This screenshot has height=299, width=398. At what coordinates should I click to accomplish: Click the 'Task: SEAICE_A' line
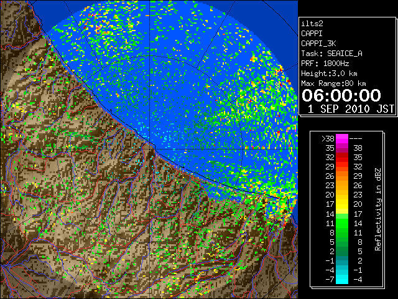pyautogui.click(x=331, y=54)
